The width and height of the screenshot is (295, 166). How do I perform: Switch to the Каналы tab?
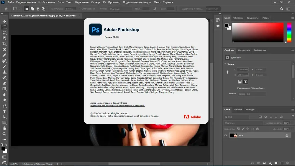point(237,109)
